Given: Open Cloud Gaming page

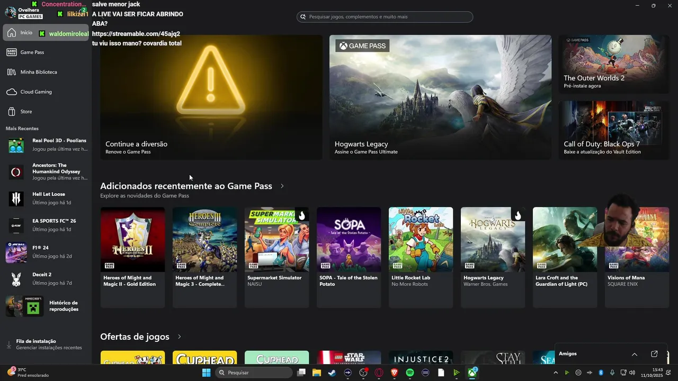Looking at the screenshot, I should click(46, 92).
